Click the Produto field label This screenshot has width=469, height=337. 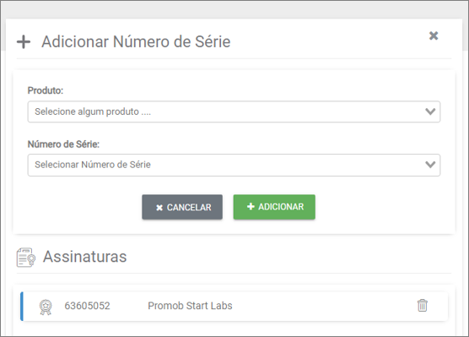point(46,90)
